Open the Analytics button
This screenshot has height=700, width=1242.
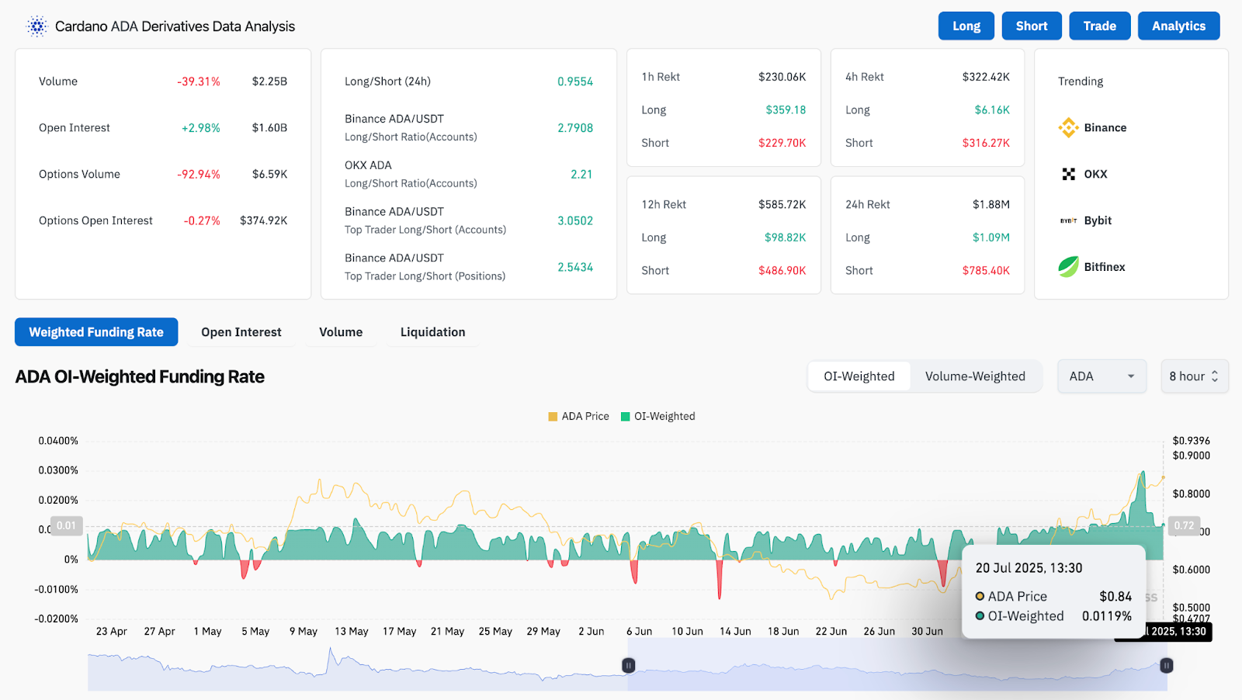pos(1178,26)
